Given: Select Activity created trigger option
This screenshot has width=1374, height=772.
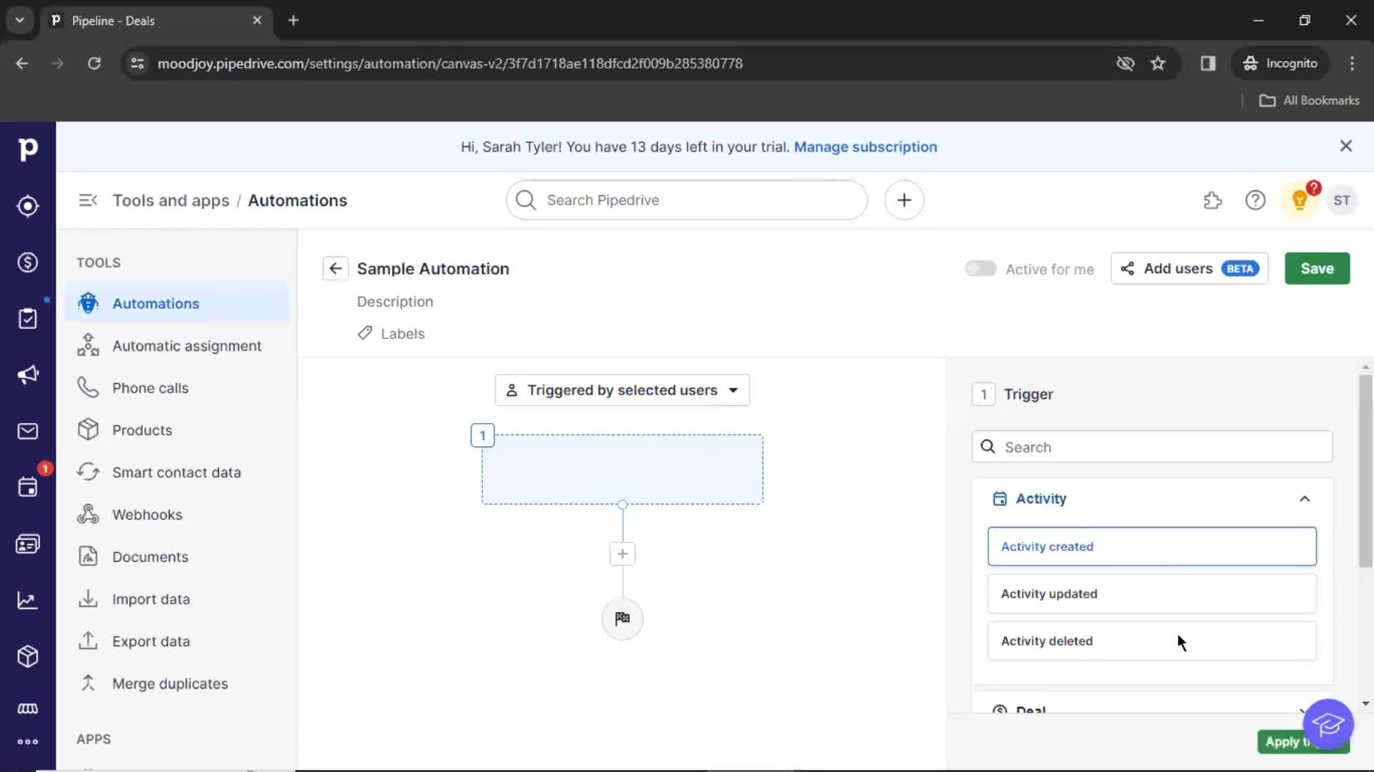Looking at the screenshot, I should (x=1151, y=547).
